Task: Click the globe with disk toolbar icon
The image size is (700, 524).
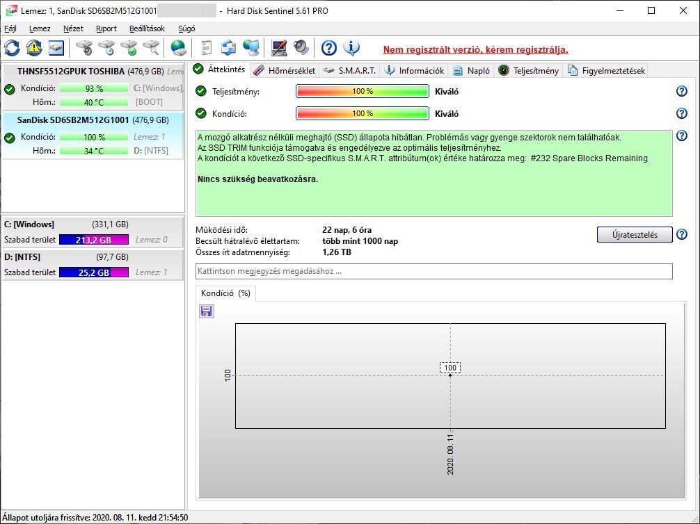Action: tap(179, 48)
